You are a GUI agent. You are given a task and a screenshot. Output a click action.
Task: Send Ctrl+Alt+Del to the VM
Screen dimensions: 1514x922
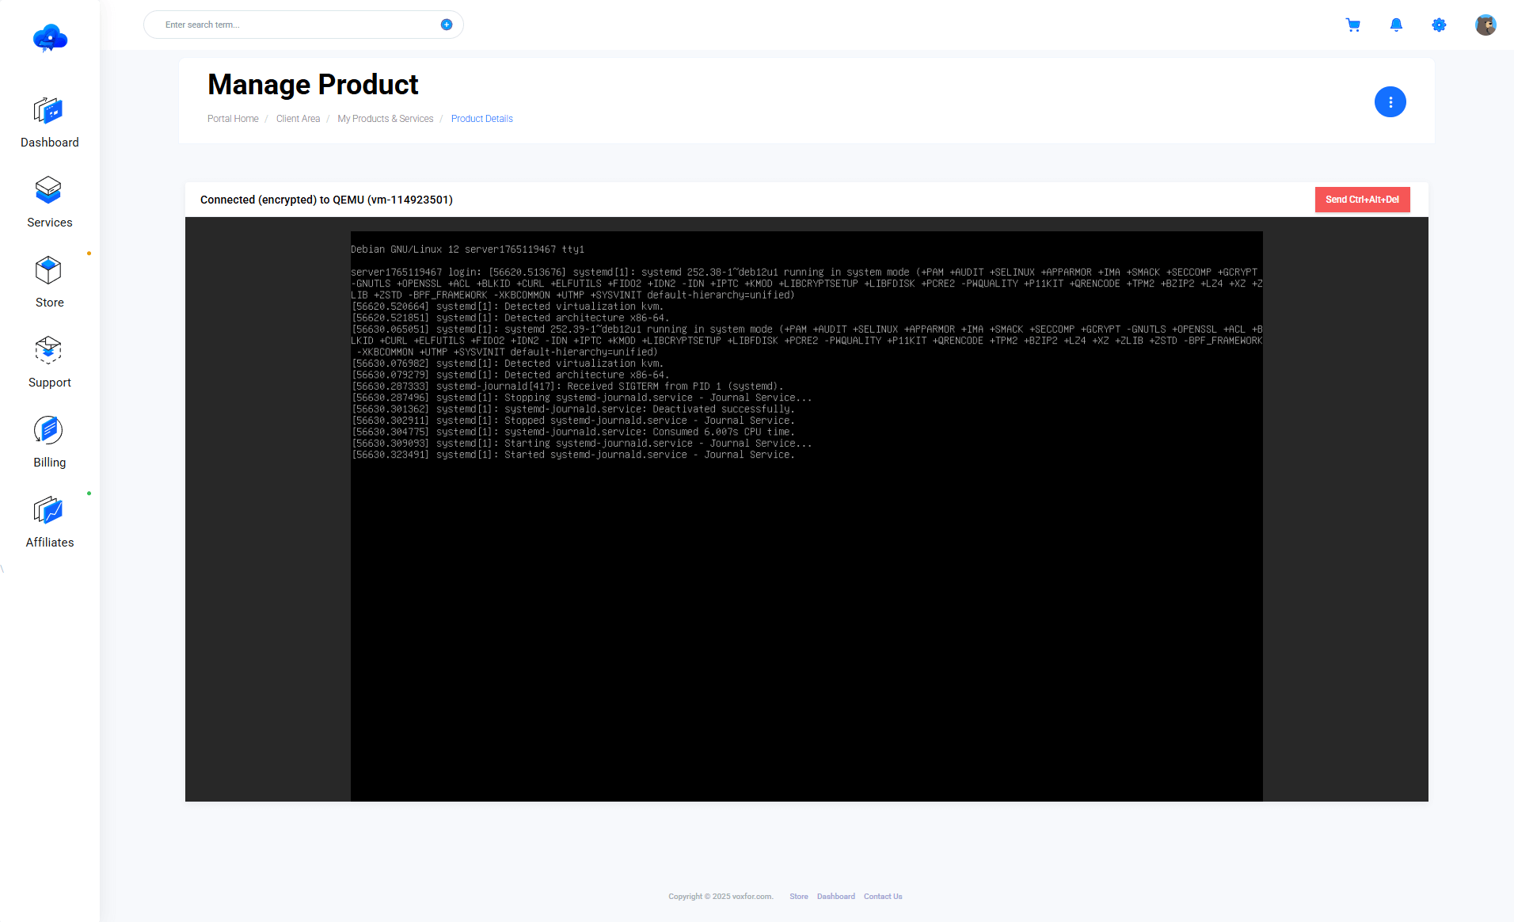click(1362, 199)
